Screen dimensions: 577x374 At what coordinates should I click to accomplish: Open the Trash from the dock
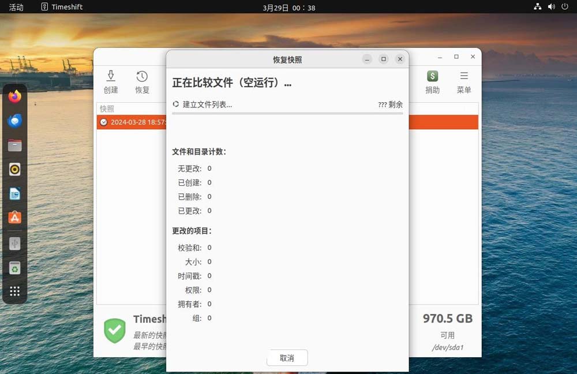point(15,268)
